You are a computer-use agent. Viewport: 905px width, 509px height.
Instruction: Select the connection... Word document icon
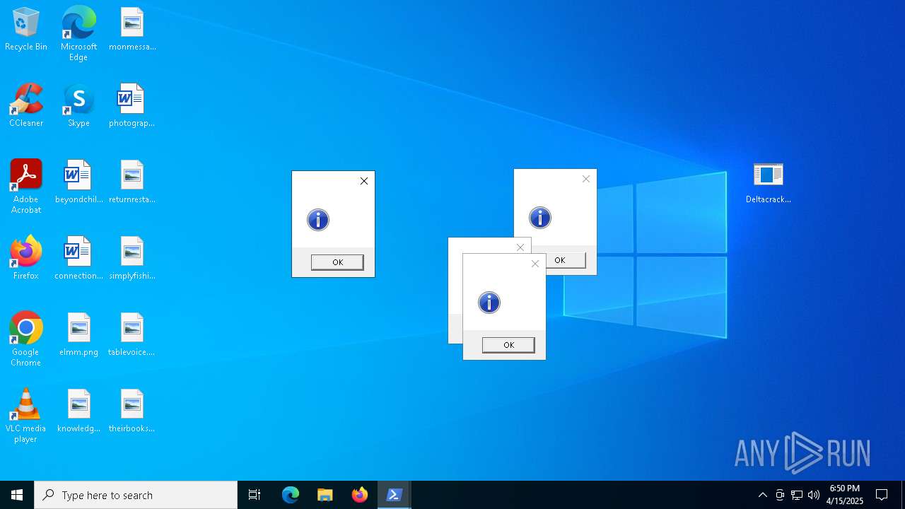pos(78,259)
